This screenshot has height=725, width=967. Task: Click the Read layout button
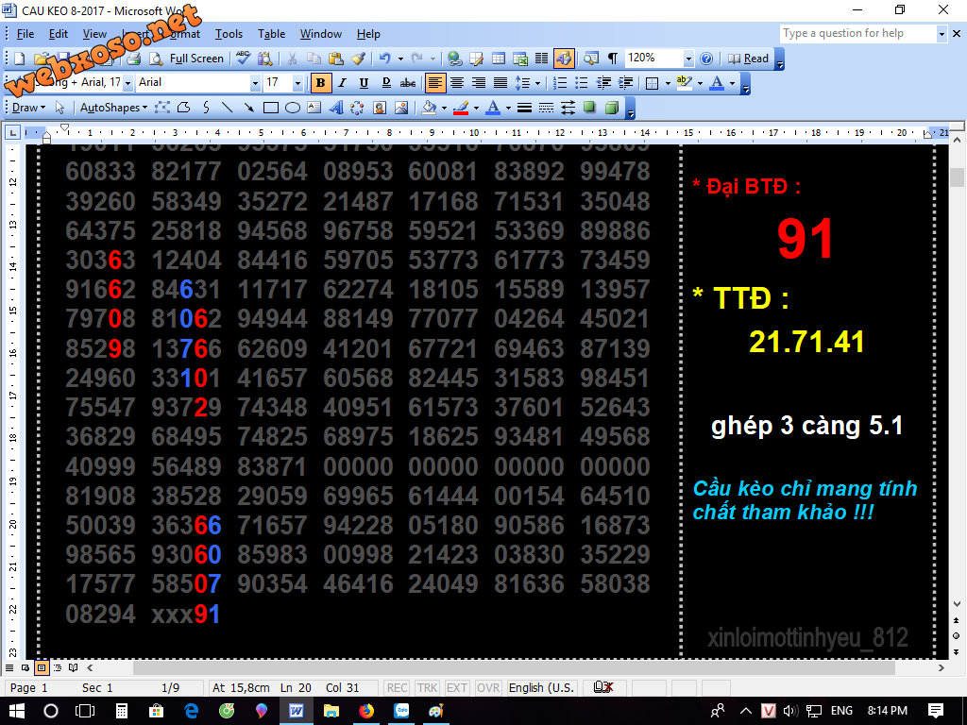pyautogui.click(x=749, y=59)
